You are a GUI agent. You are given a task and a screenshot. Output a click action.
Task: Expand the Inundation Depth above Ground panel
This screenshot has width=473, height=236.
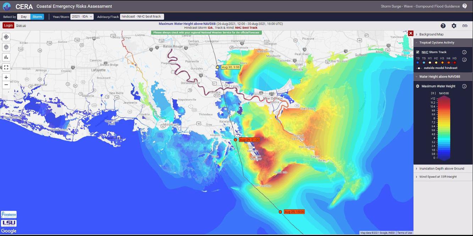[x=441, y=168]
